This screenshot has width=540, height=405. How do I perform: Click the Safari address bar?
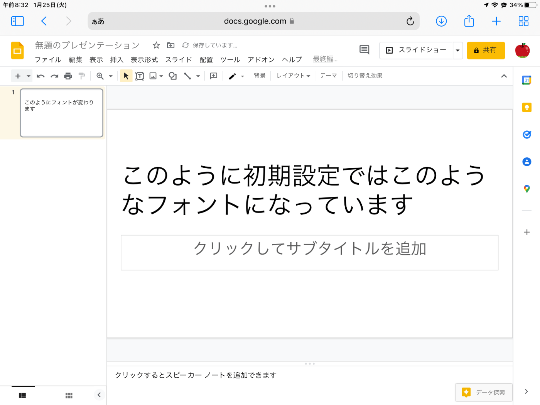pyautogui.click(x=254, y=21)
